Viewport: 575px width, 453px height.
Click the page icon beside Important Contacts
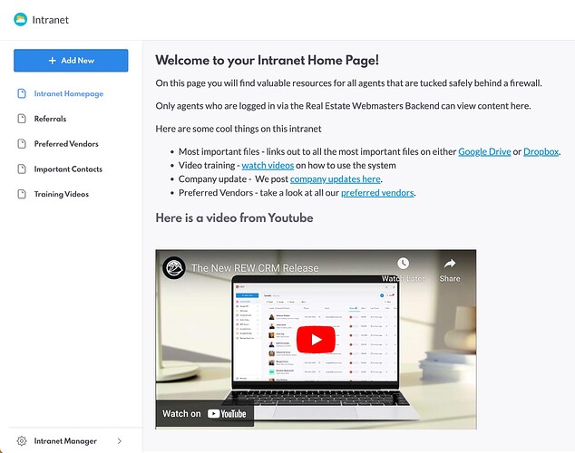click(22, 169)
